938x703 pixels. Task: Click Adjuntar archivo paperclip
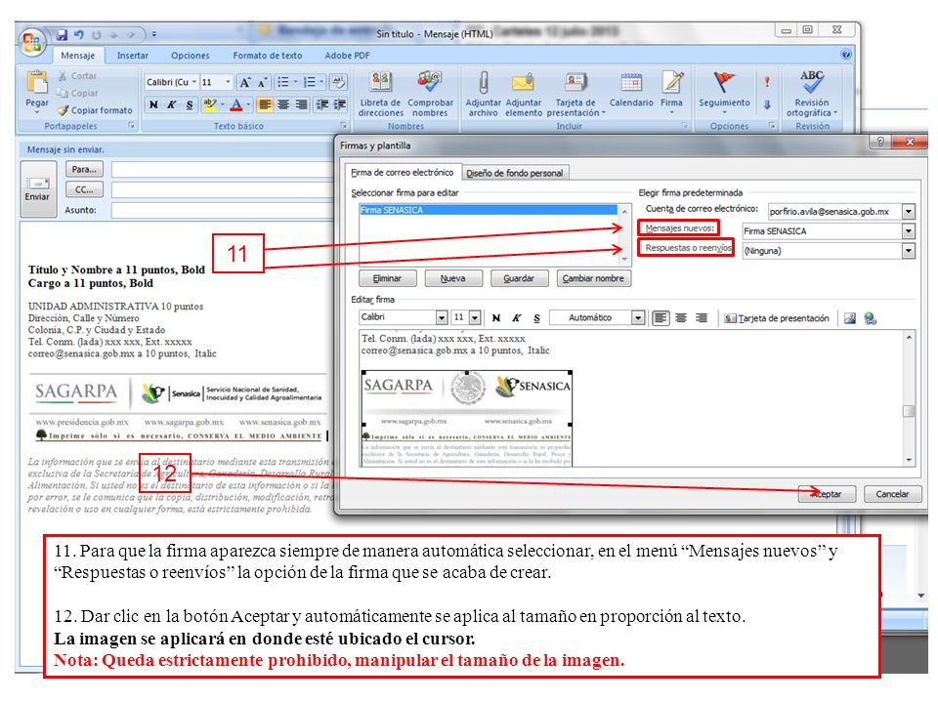(484, 94)
